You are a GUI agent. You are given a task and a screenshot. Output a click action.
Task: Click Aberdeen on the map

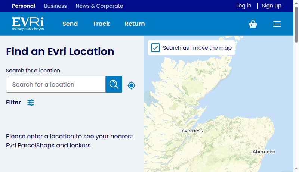[x=264, y=152]
